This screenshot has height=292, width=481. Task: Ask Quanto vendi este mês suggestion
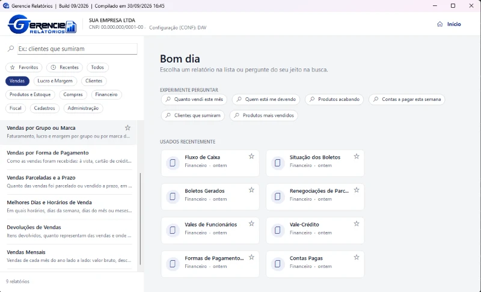pyautogui.click(x=194, y=99)
